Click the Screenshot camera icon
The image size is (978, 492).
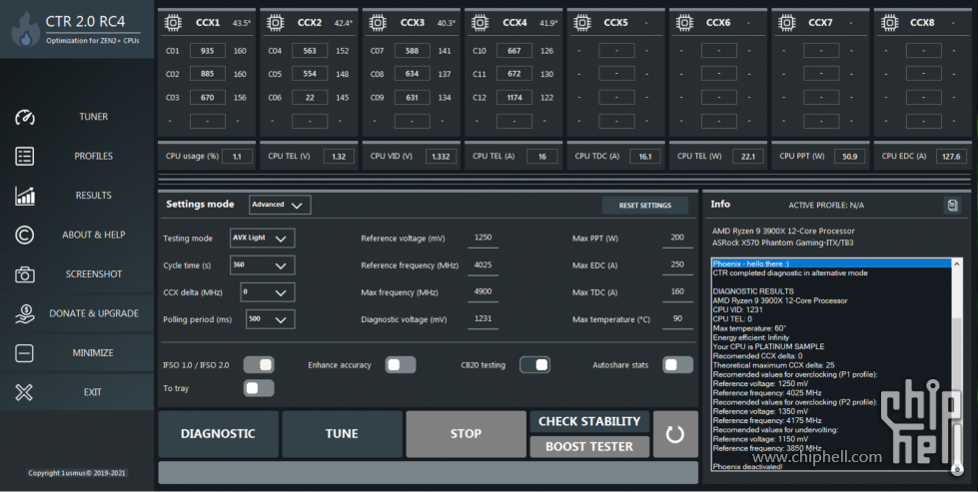24,274
